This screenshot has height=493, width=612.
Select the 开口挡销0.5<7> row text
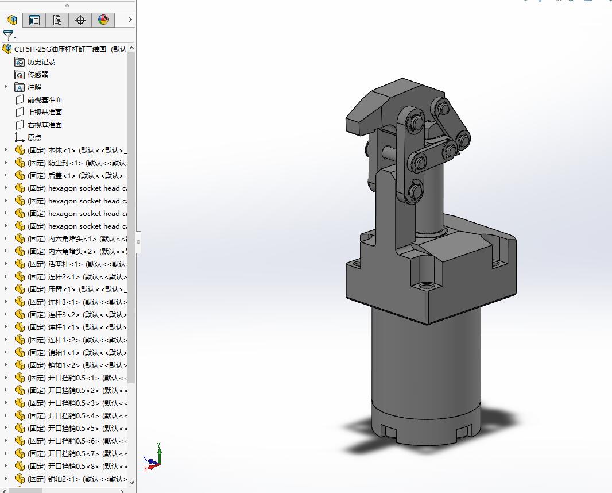[x=77, y=453]
